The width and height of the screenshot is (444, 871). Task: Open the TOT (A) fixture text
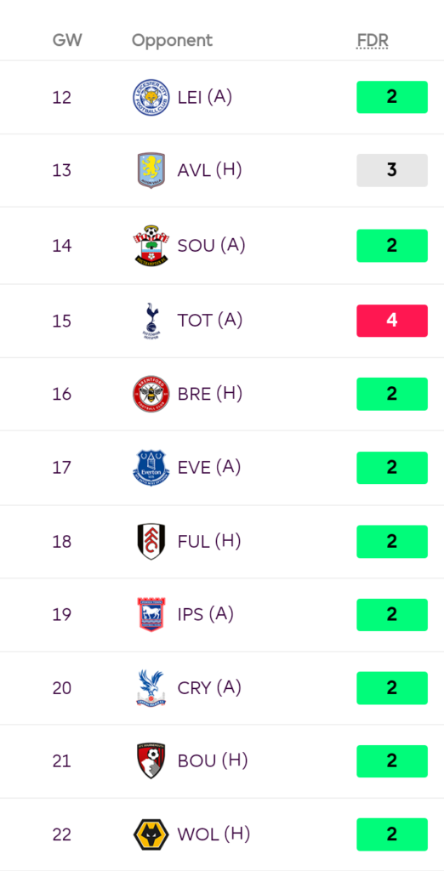click(x=210, y=320)
